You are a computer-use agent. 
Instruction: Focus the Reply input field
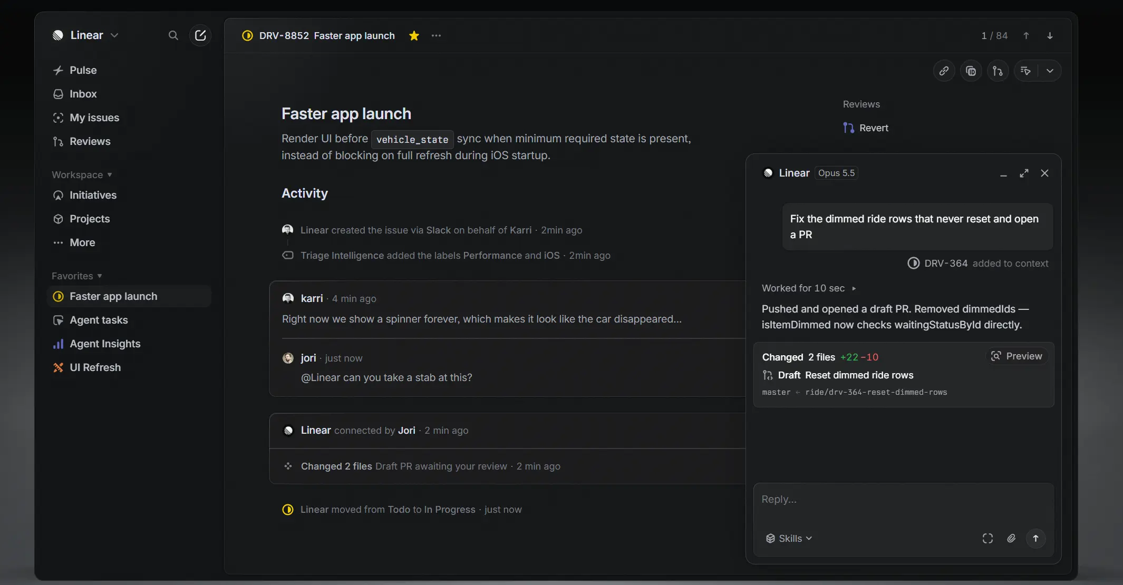904,500
